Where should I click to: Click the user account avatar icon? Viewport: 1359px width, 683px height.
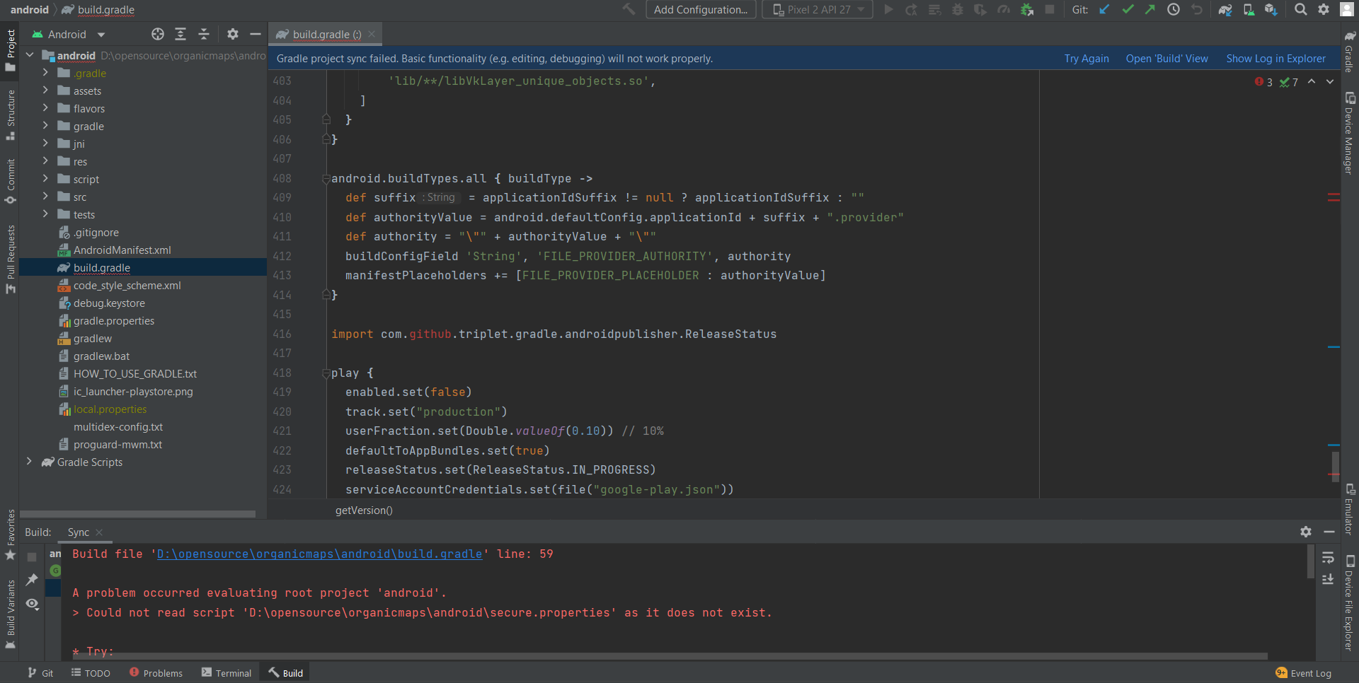(x=1346, y=9)
